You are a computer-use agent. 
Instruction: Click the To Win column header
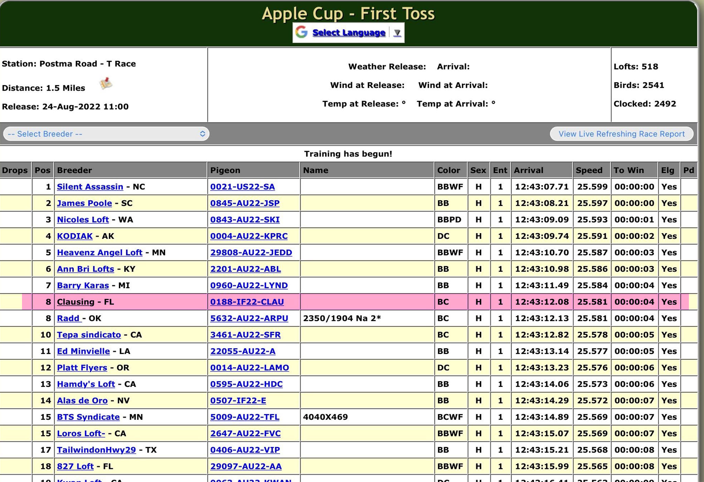pos(634,170)
